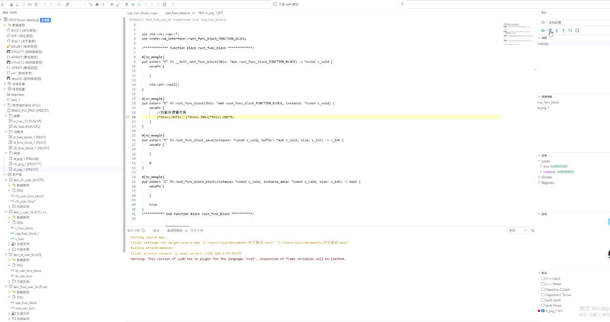The height and width of the screenshot is (322, 610).
Task: Click the undo arrow in top toolbar
Action: point(44,4)
